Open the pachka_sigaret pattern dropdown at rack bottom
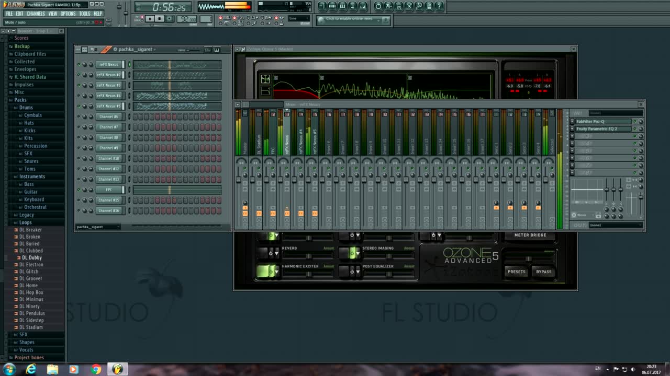The image size is (670, 376). coord(98,227)
